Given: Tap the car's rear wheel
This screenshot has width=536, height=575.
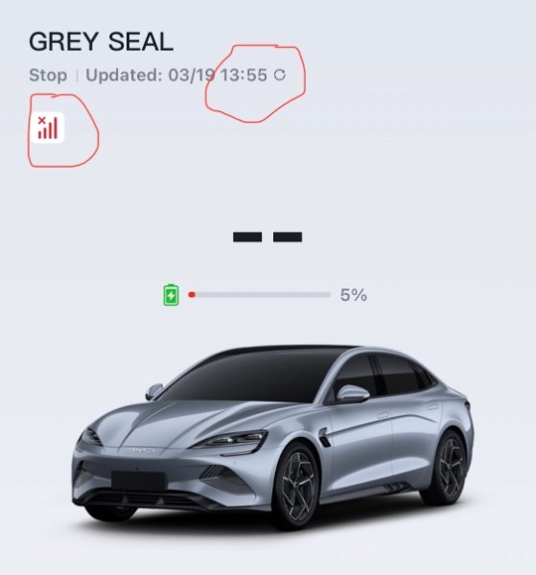Looking at the screenshot, I should click(x=448, y=466).
